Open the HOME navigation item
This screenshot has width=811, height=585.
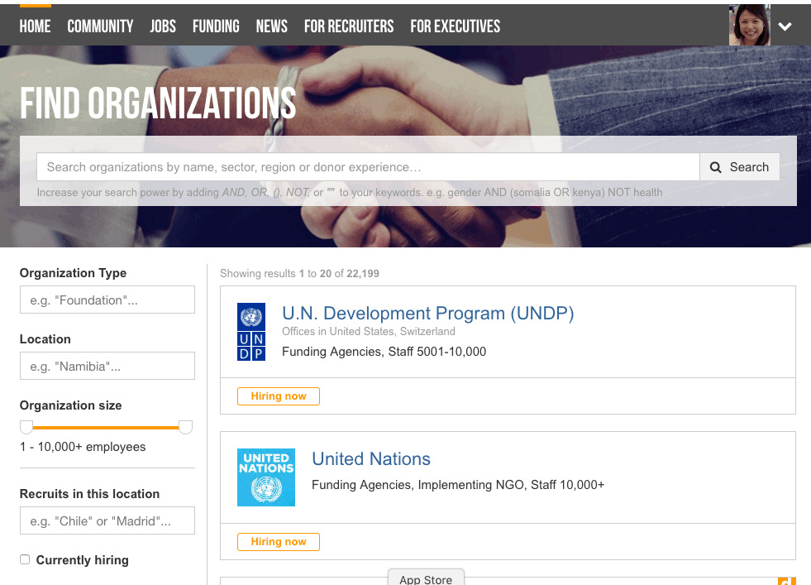pyautogui.click(x=36, y=26)
